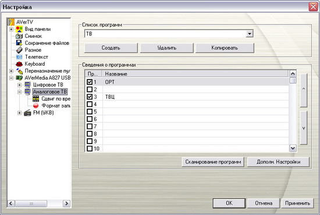320x215 pixels.
Task: Select the Аналоговое ТВ tree item
Action: tap(50, 92)
